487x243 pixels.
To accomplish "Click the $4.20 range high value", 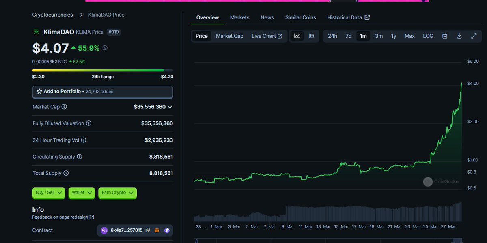I will click(x=167, y=77).
